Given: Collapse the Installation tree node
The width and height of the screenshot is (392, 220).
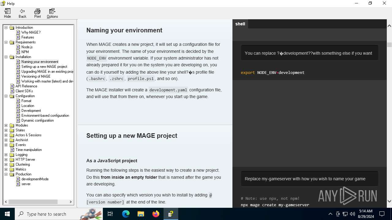Looking at the screenshot, I should tap(6, 57).
